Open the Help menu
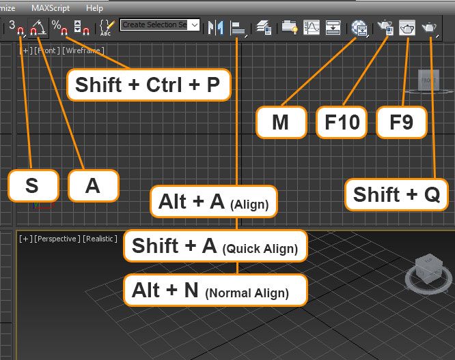 pyautogui.click(x=94, y=7)
